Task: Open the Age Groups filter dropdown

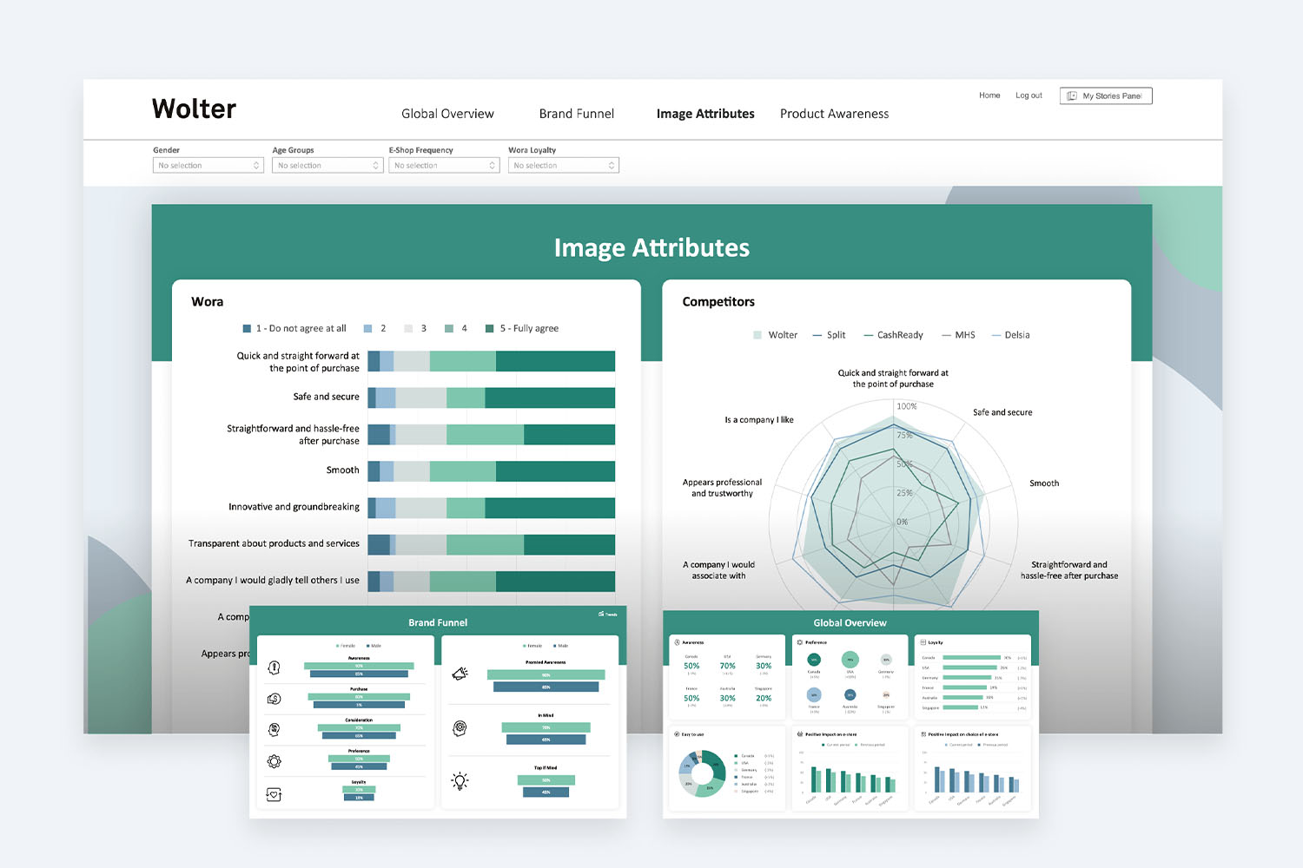Action: click(x=327, y=165)
